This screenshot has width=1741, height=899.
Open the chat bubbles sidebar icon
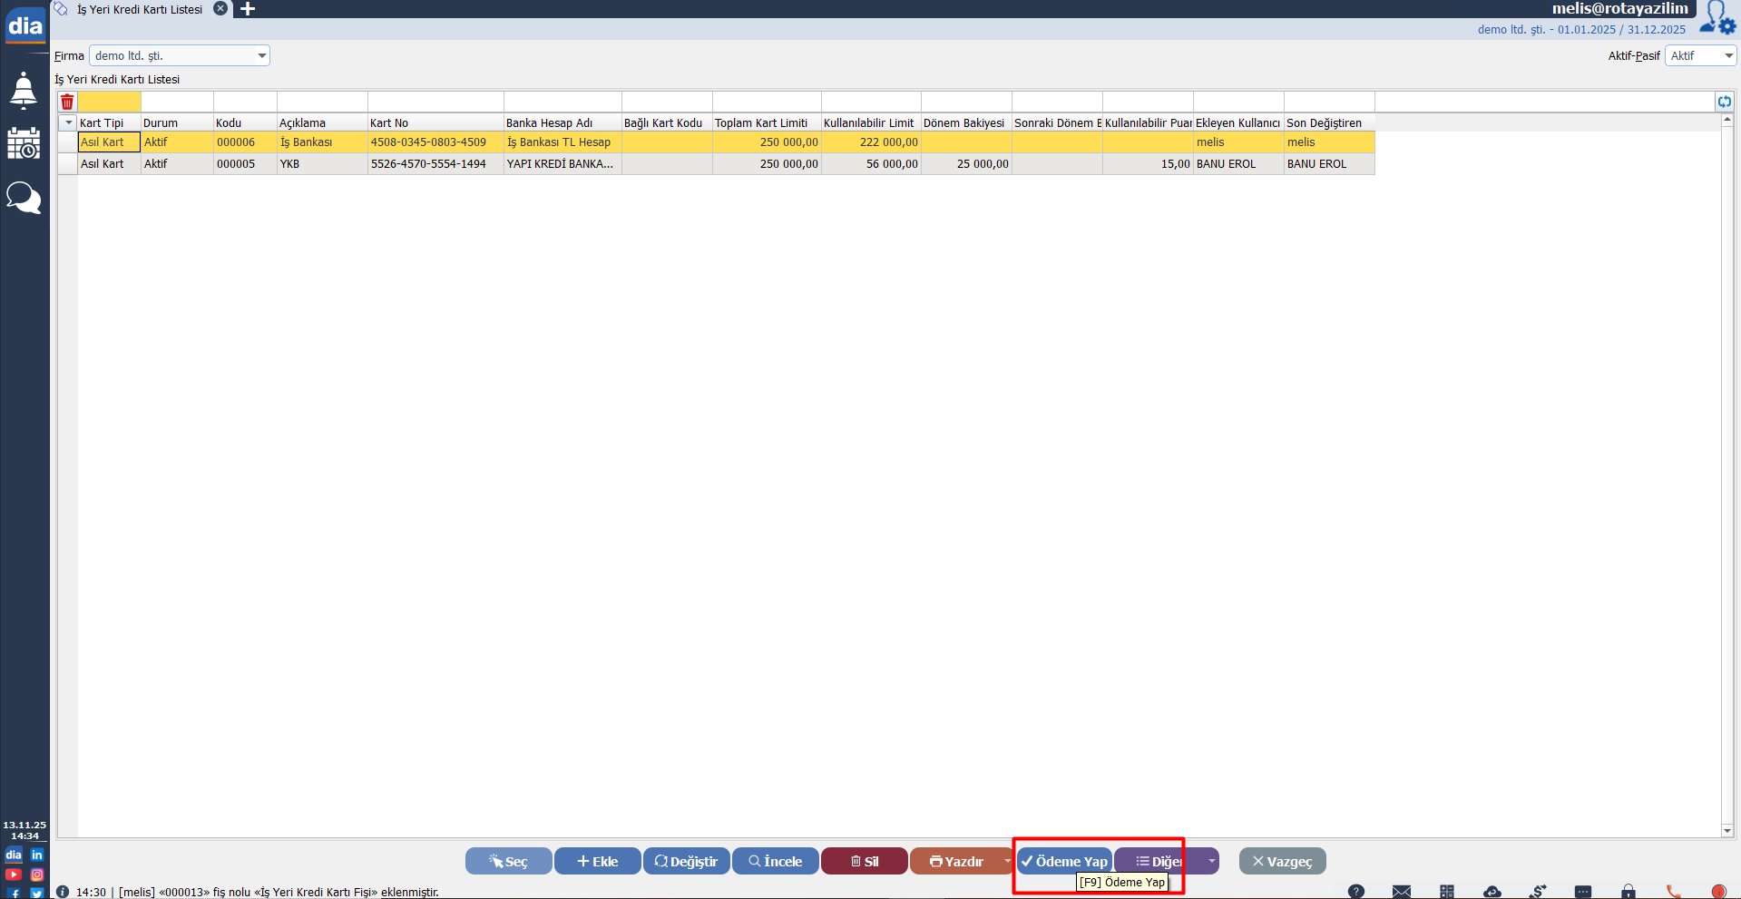24,197
